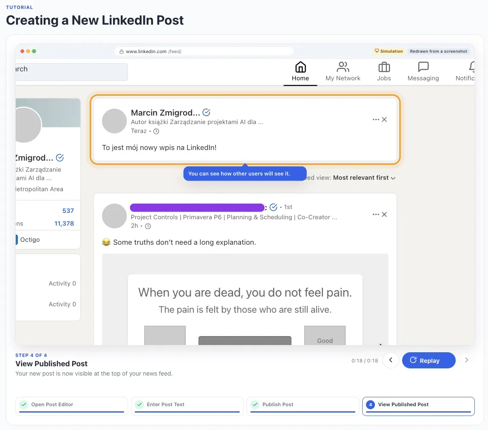Click the 'Redrawn from a screenshot' badge
This screenshot has width=488, height=430.
[x=438, y=51]
